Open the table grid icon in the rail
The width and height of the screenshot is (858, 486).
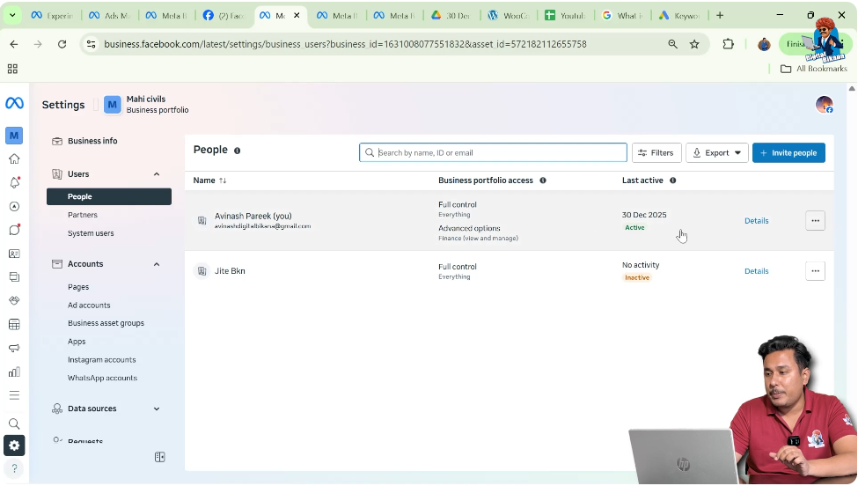[14, 324]
